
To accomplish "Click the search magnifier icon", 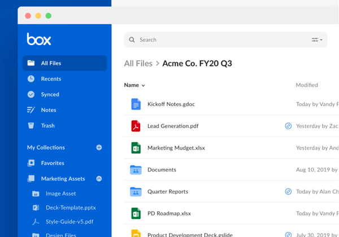I will [132, 39].
